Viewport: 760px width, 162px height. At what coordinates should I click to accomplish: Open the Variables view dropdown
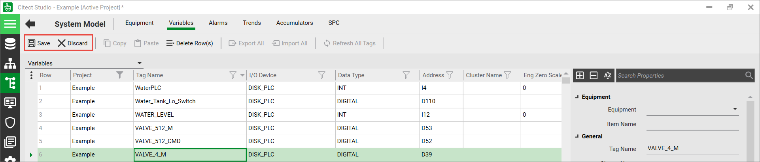coord(139,63)
